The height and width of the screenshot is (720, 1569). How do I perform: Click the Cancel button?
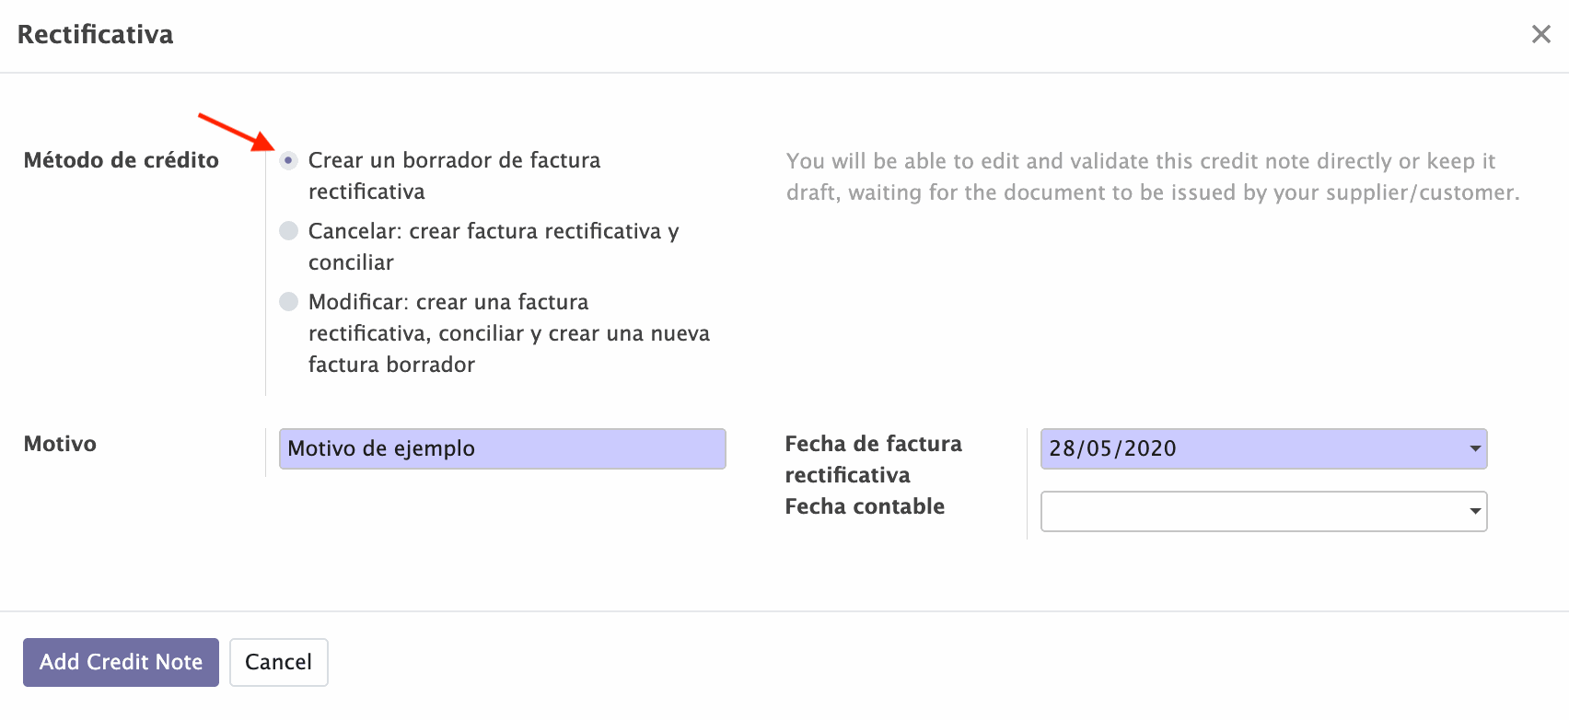278,662
